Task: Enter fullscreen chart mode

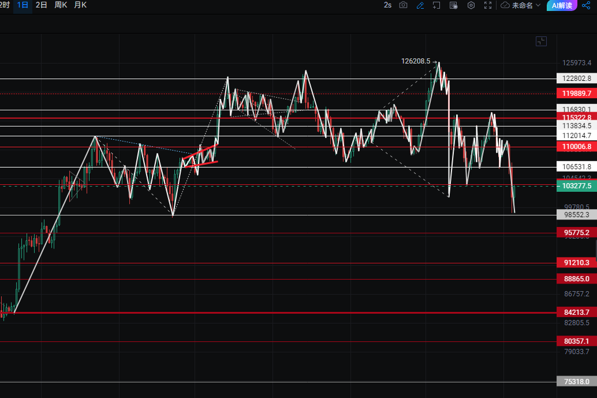Action: pos(488,5)
